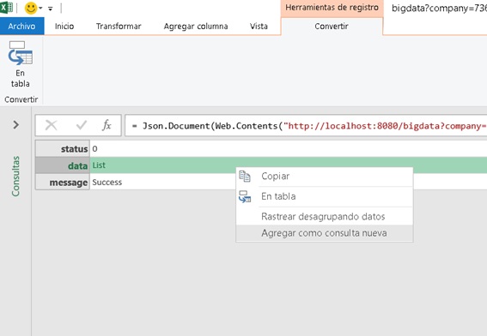Click the status value 0
This screenshot has width=487, height=336.
click(94, 149)
